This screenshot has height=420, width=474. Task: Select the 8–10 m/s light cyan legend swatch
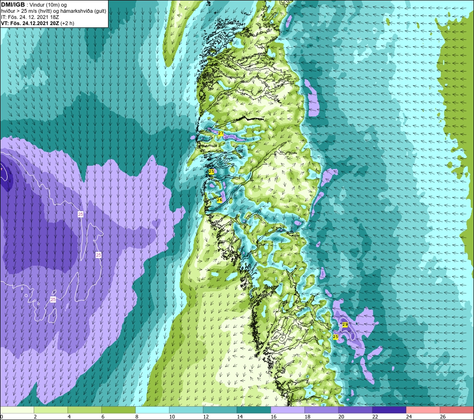click(x=152, y=410)
